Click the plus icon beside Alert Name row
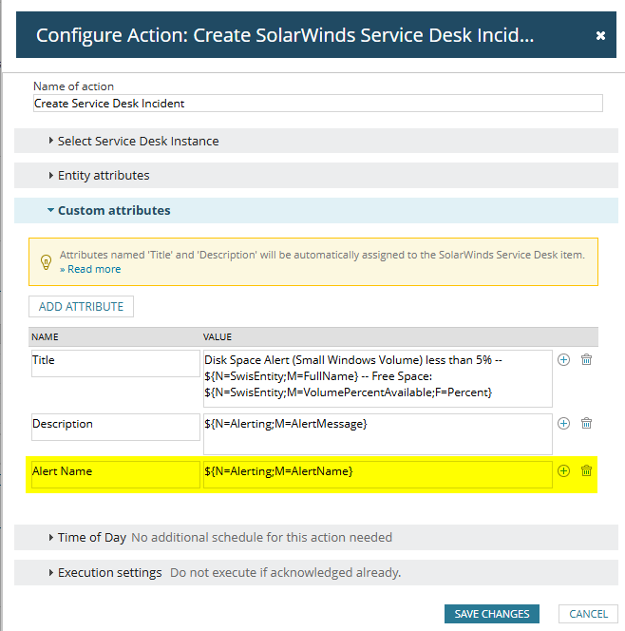This screenshot has width=625, height=631. (x=563, y=470)
